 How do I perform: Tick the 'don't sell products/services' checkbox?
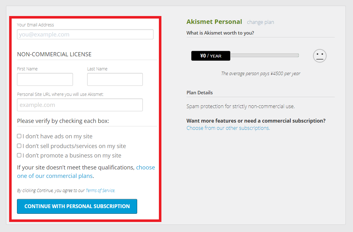click(19, 146)
